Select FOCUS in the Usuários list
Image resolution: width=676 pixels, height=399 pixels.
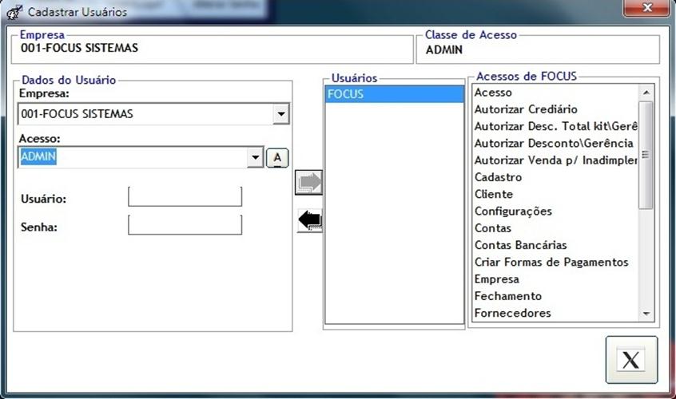click(394, 94)
